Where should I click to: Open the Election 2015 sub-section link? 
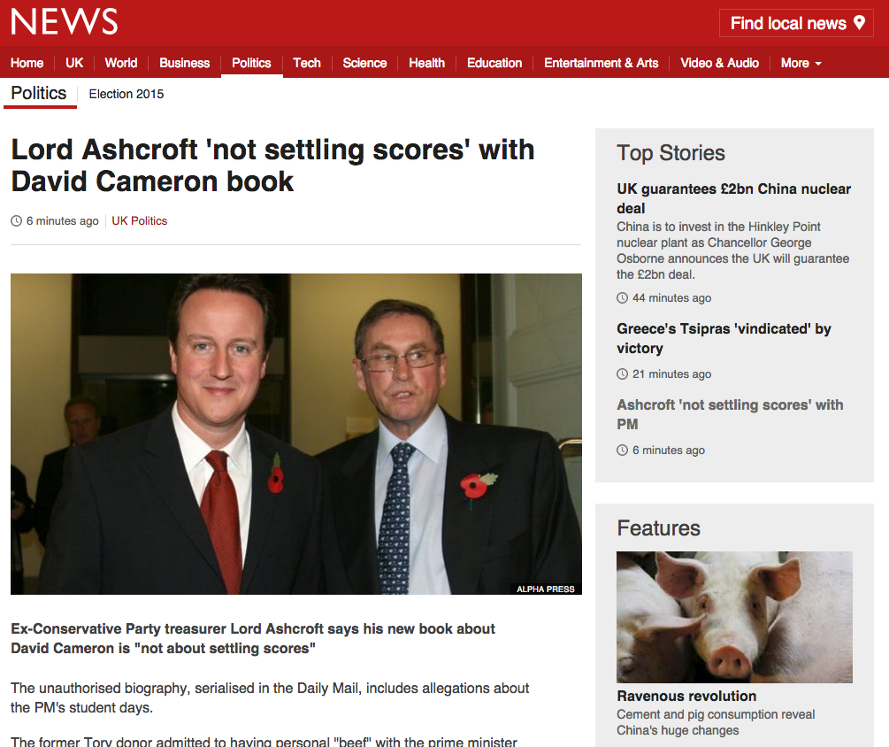pos(126,94)
